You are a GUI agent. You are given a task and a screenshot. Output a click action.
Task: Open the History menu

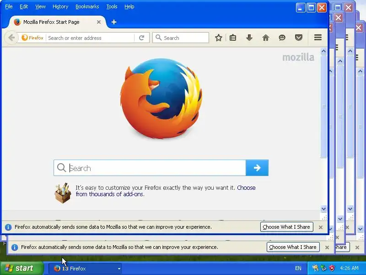(60, 6)
